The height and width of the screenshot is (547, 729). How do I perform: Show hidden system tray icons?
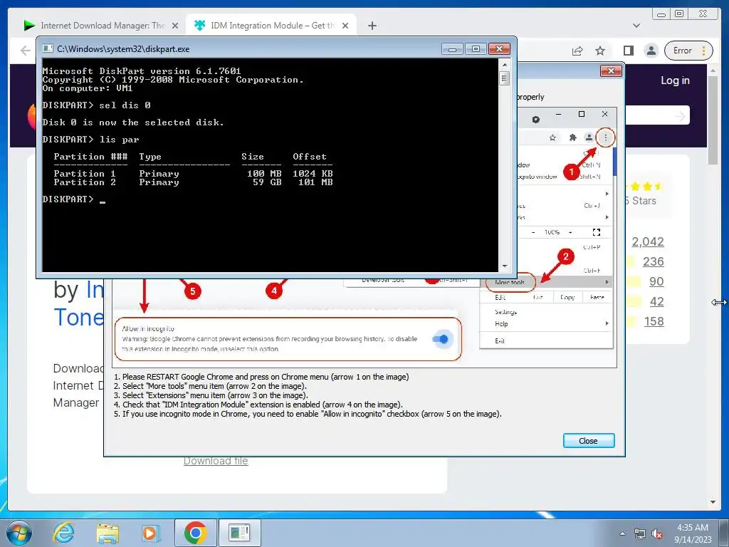(x=622, y=533)
